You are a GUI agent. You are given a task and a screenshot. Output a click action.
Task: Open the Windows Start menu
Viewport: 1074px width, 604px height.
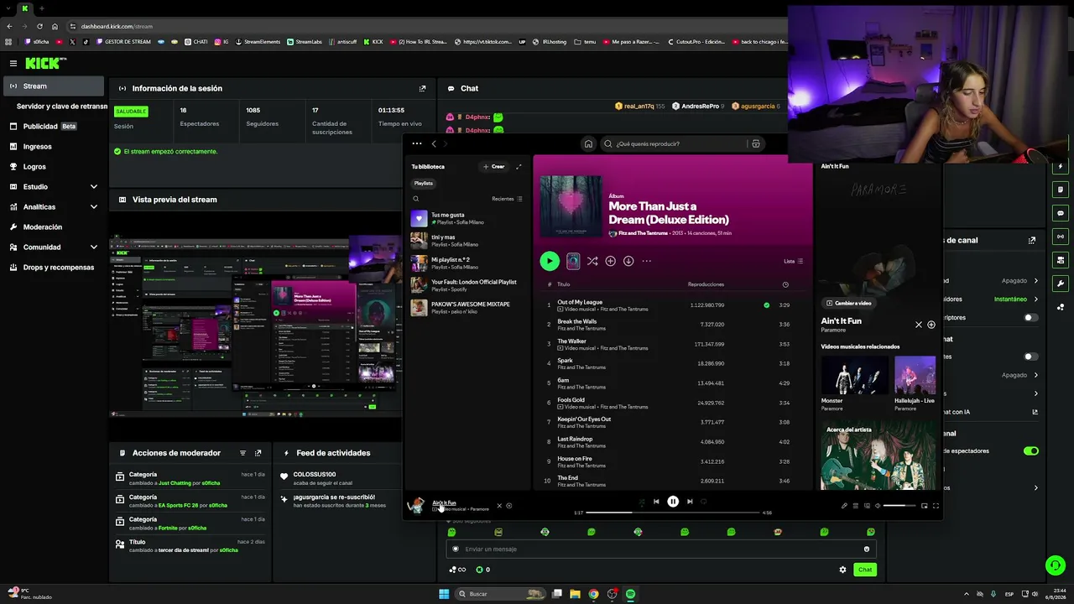point(444,594)
